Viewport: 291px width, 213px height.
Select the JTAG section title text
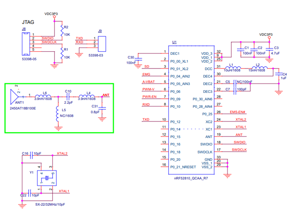click(28, 22)
